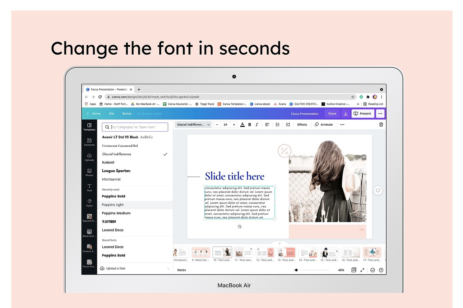Open the header more options menu
Image resolution: width=463 pixels, height=308 pixels.
[380, 114]
